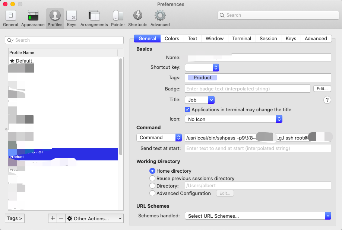
Task: Open the Other Actions menu
Action: pos(95,218)
